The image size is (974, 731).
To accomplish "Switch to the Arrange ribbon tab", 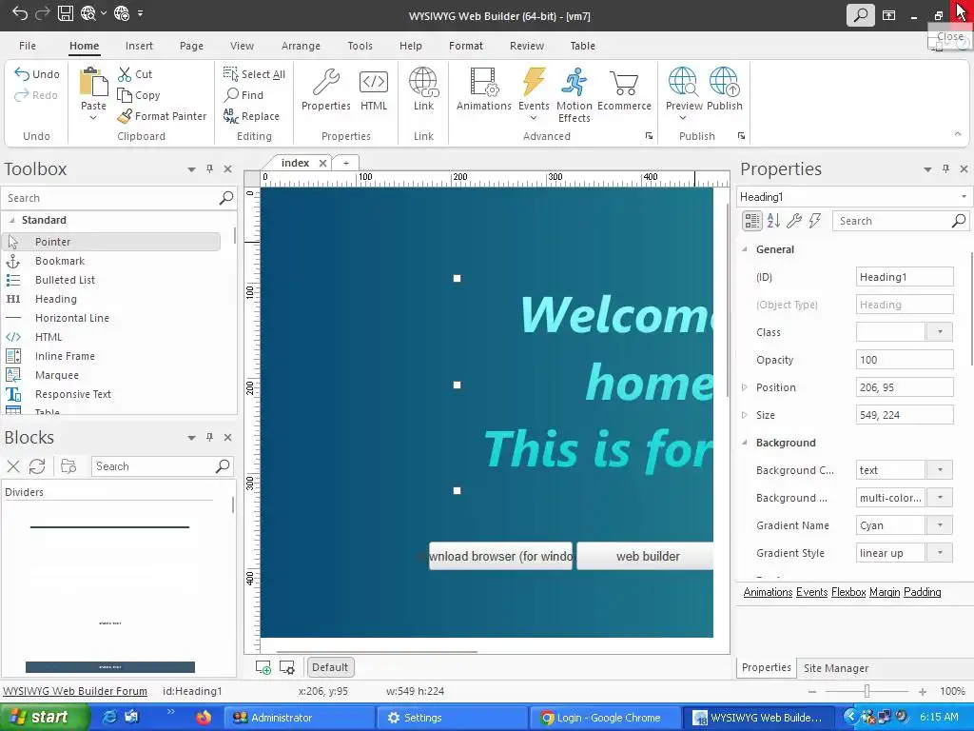I will (301, 46).
